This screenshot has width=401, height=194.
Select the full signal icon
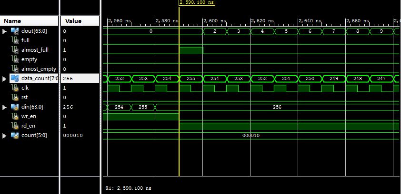15,40
